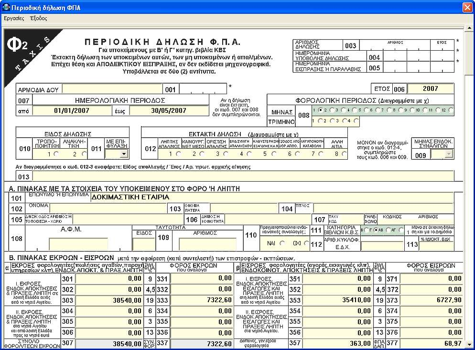The image size is (475, 350).
Task: Edit code 356 amount field
Action: pos(337,332)
